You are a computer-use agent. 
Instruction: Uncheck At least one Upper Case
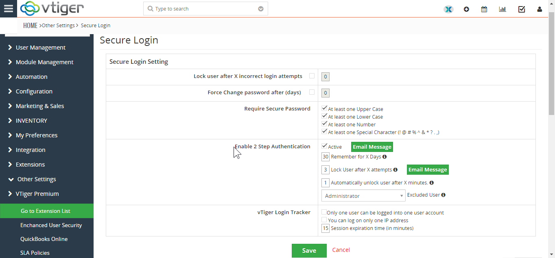pos(324,108)
